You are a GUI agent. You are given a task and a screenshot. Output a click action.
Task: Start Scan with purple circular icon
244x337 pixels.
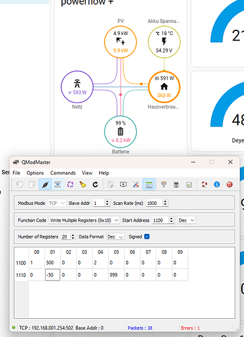[70, 185]
